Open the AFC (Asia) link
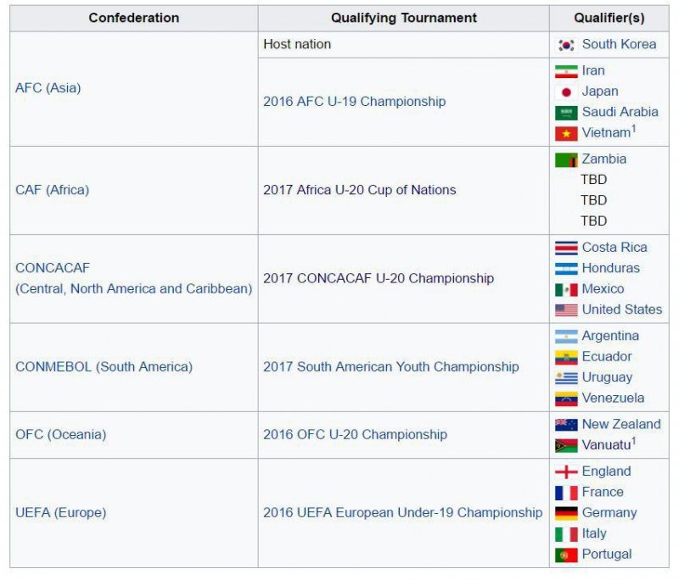Image resolution: width=679 pixels, height=580 pixels. 48,88
